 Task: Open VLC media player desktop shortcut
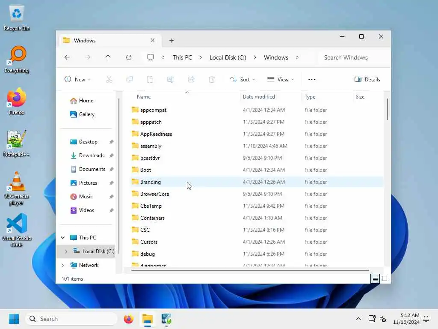(17, 188)
